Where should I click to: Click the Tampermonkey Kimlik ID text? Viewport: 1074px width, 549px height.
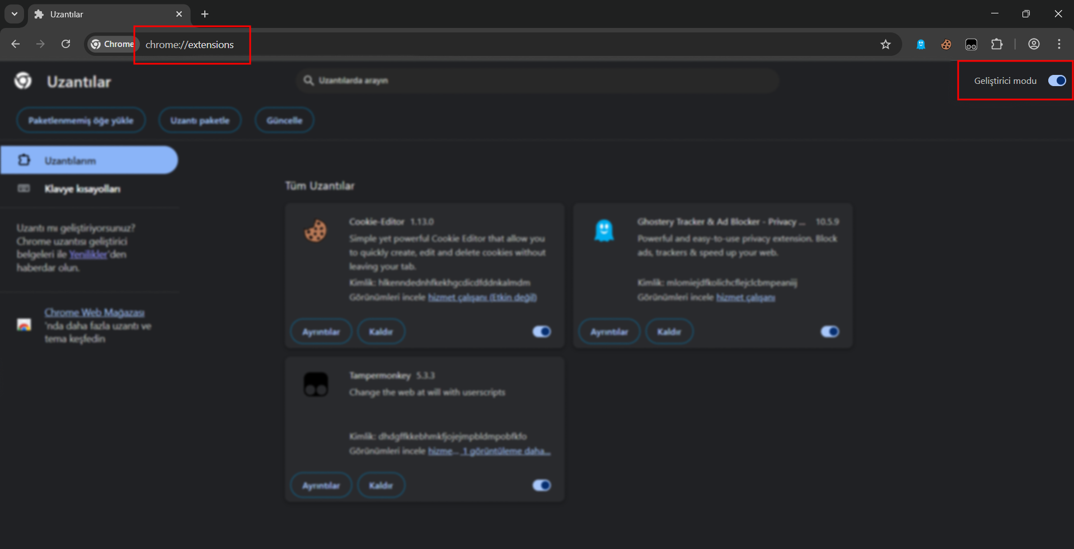pos(438,437)
